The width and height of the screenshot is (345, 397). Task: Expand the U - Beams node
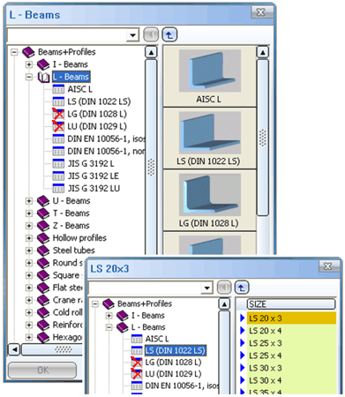tap(29, 201)
